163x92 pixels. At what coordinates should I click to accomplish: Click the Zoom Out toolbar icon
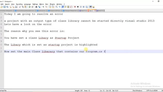46,7
